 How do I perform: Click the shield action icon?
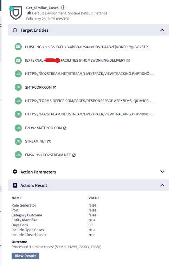pyautogui.click(x=16, y=13)
